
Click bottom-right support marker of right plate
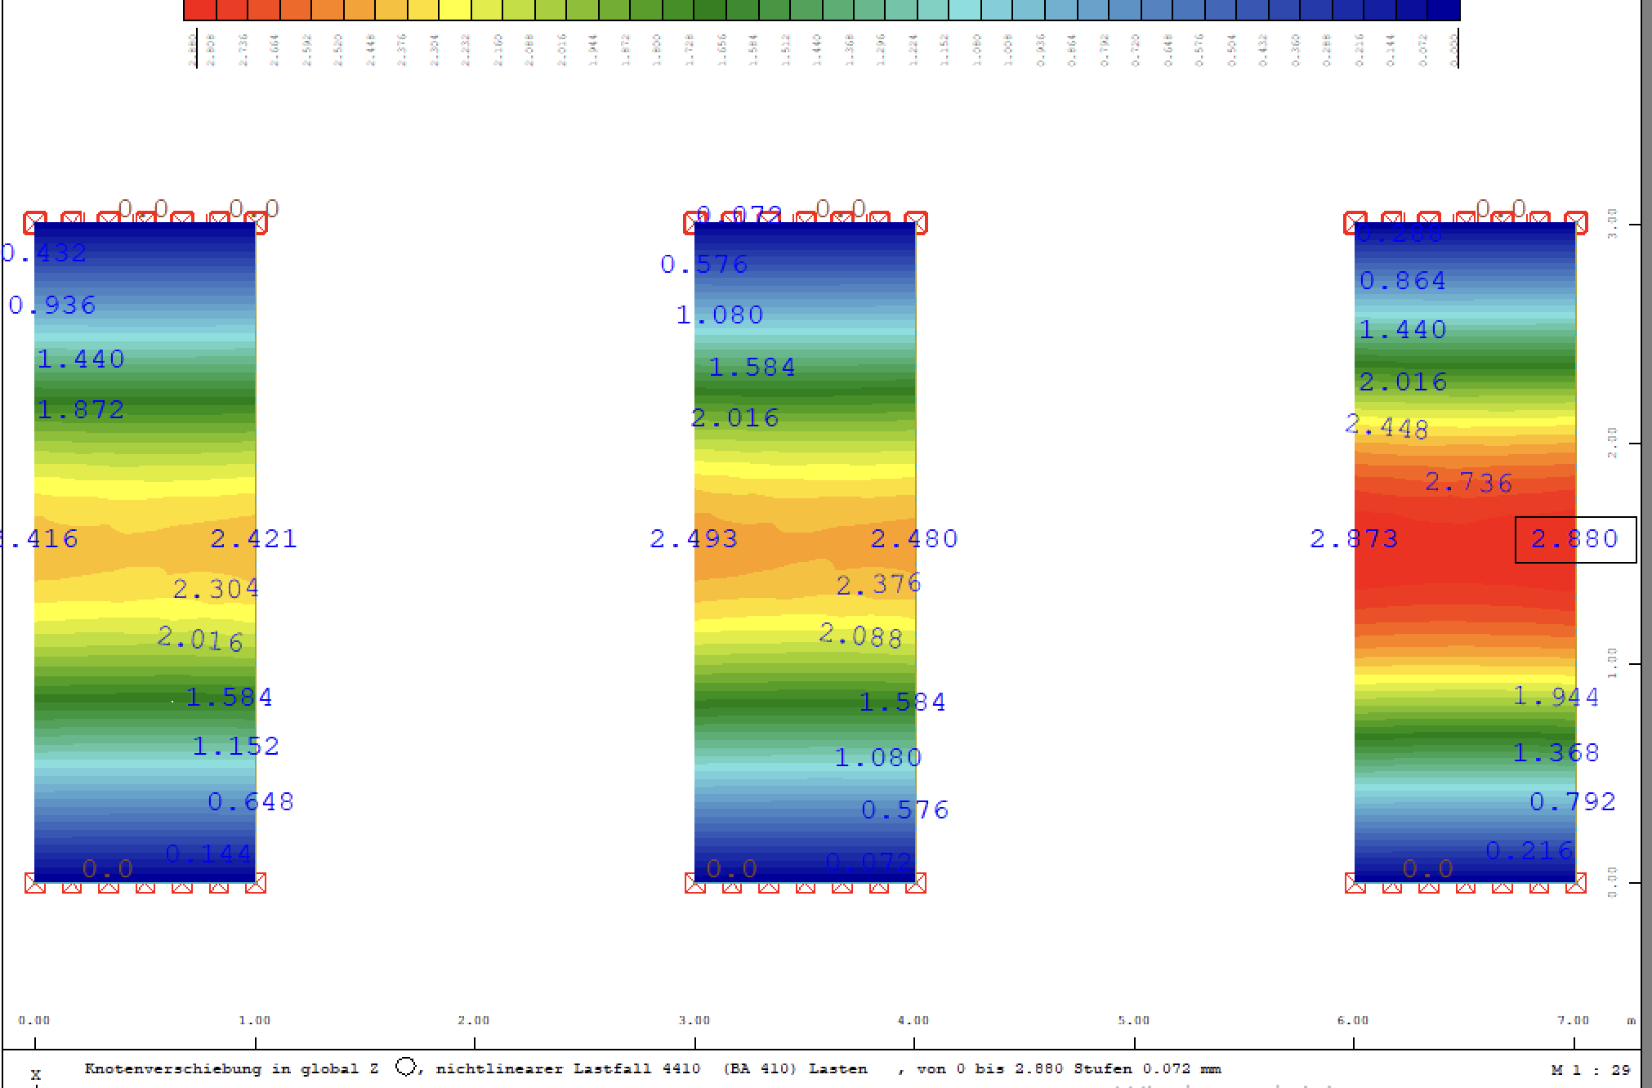1577,883
